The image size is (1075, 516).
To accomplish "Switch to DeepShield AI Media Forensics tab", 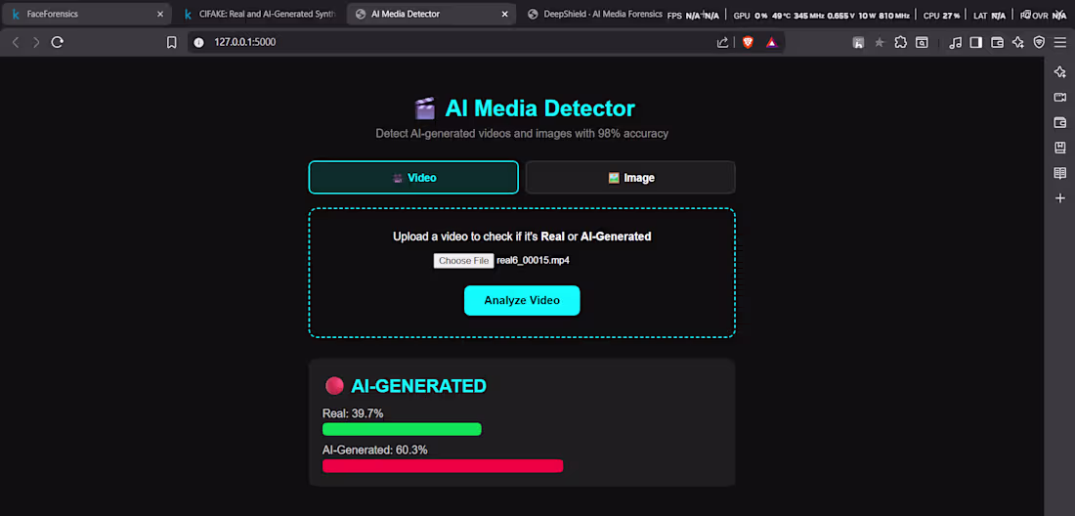I will click(x=595, y=14).
